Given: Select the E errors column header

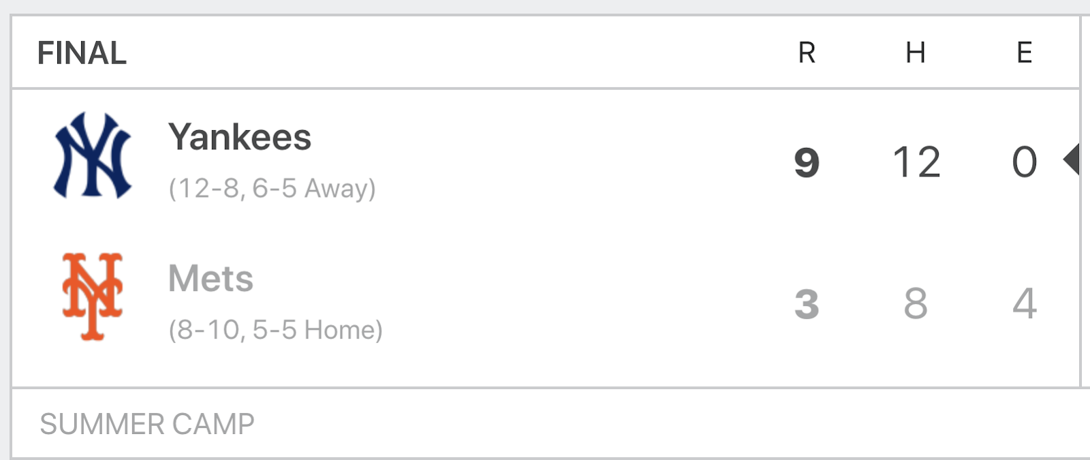Looking at the screenshot, I should (x=1024, y=52).
